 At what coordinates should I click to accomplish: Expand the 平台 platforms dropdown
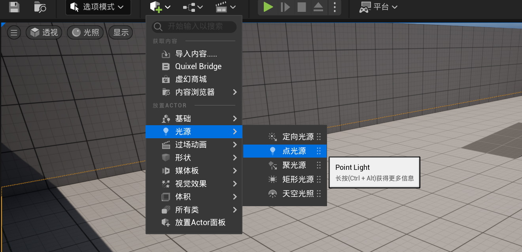(x=378, y=7)
